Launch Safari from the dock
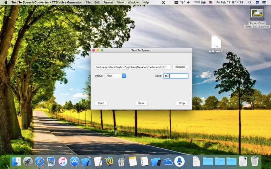Image resolution: width=271 pixels, height=169 pixels. pos(40,161)
